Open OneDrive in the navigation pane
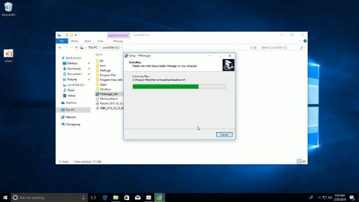359x202 pixels. (x=71, y=102)
